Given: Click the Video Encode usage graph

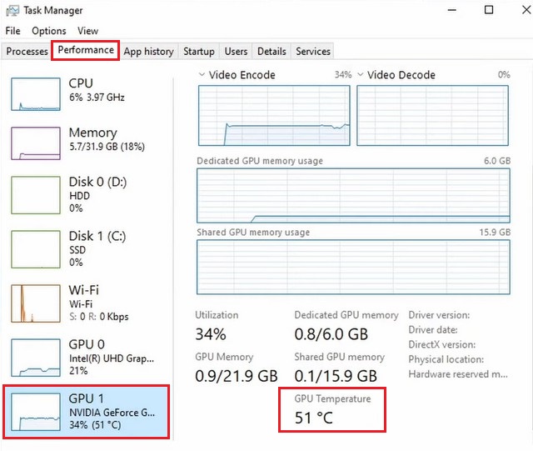Looking at the screenshot, I should (274, 115).
